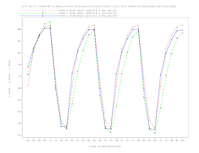The image size is (199, 153).
Task: Click x-axis forecast hour label 06
Action: click(x=39, y=140)
